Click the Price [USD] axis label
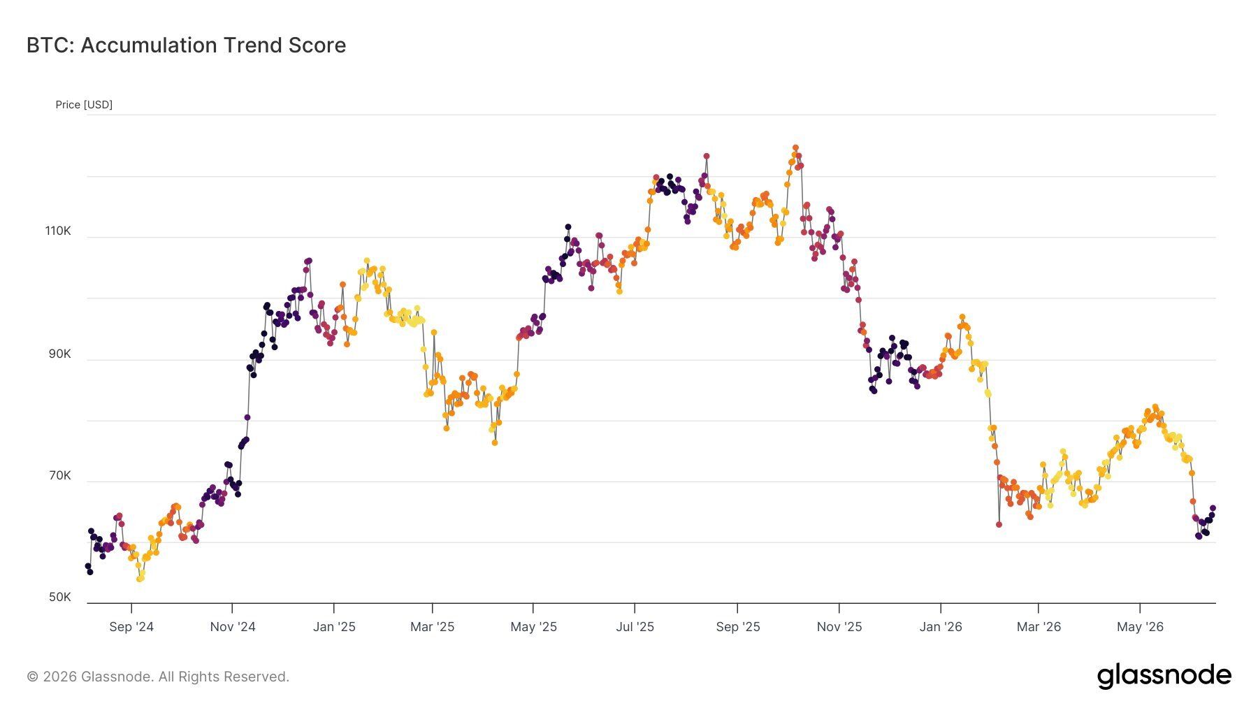This screenshot has width=1258, height=708. pos(84,105)
